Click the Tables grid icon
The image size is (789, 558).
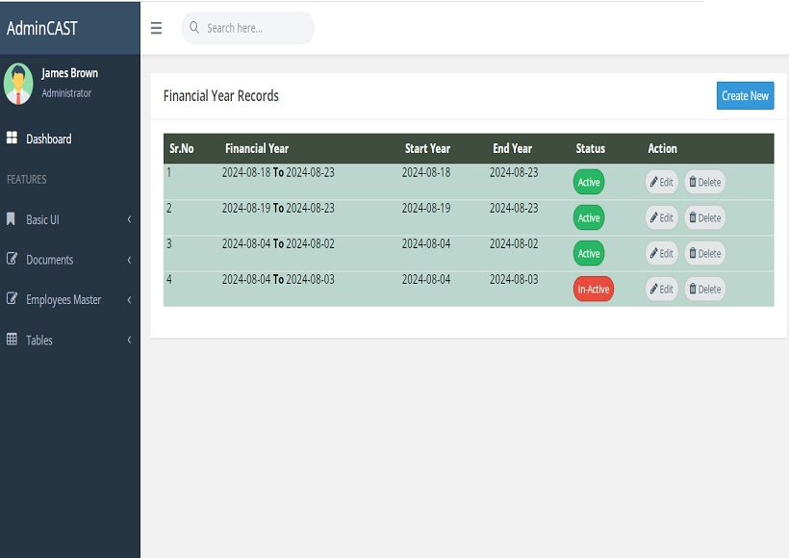(12, 340)
